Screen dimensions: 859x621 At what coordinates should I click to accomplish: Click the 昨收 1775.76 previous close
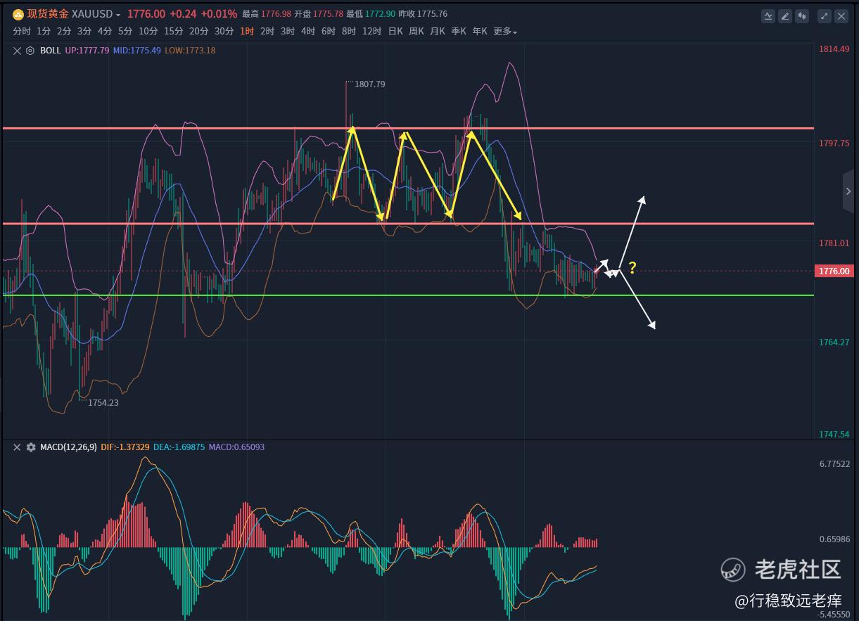423,14
